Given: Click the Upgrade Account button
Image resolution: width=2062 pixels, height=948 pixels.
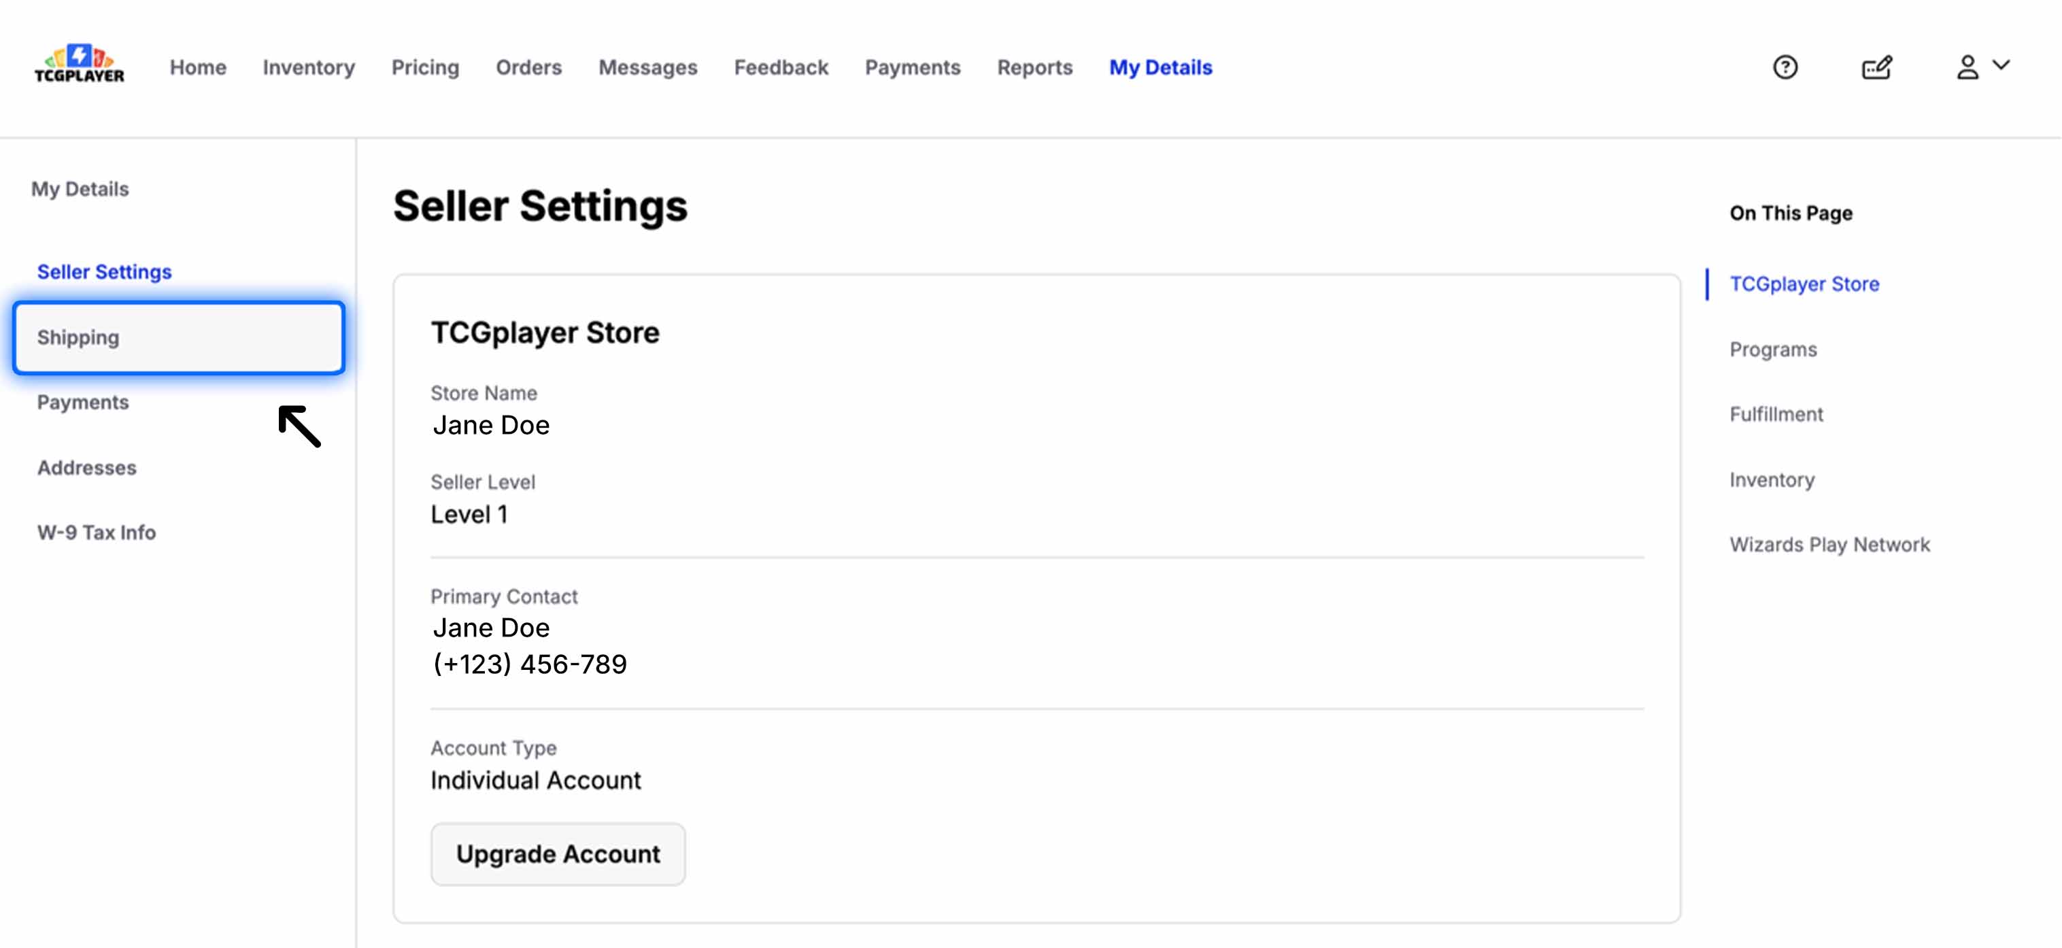Looking at the screenshot, I should click(x=557, y=853).
